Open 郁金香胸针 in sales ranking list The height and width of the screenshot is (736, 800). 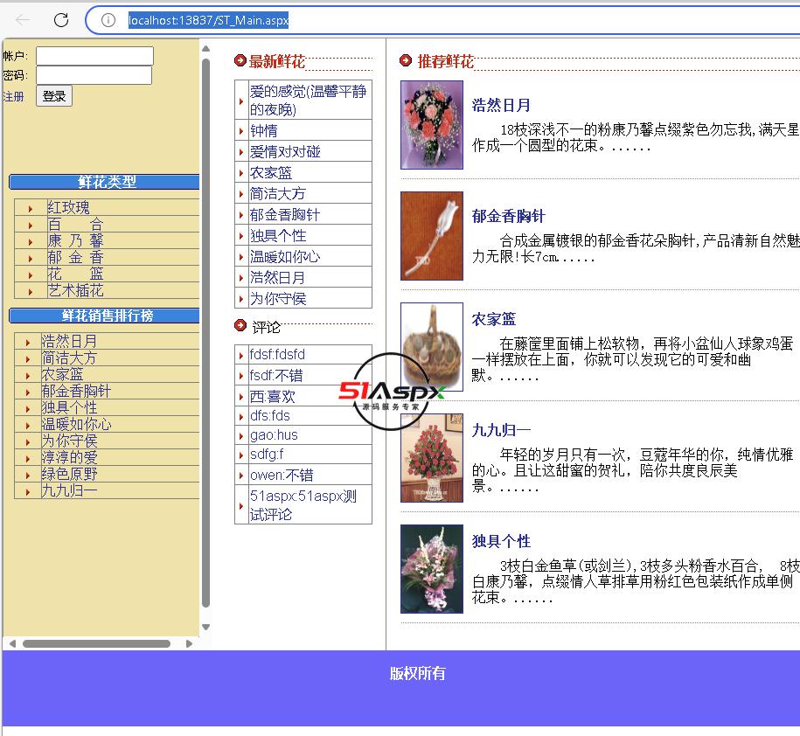(x=76, y=391)
